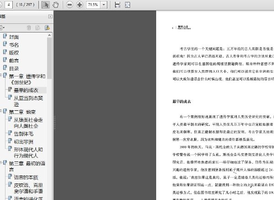Open the 从亚当到杰斐逊 bookmark
Screen dimensions: 274x200
pos(28,101)
